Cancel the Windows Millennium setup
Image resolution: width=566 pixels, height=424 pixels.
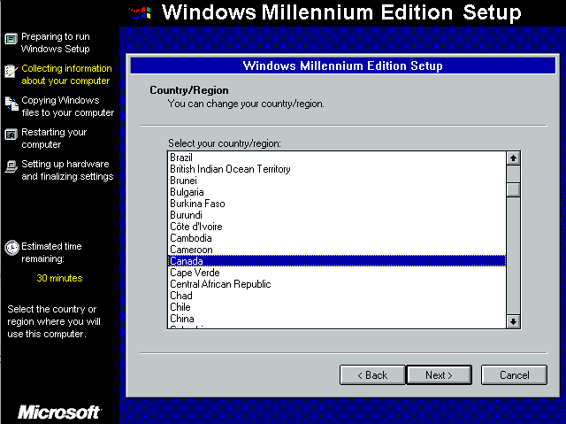tap(514, 375)
